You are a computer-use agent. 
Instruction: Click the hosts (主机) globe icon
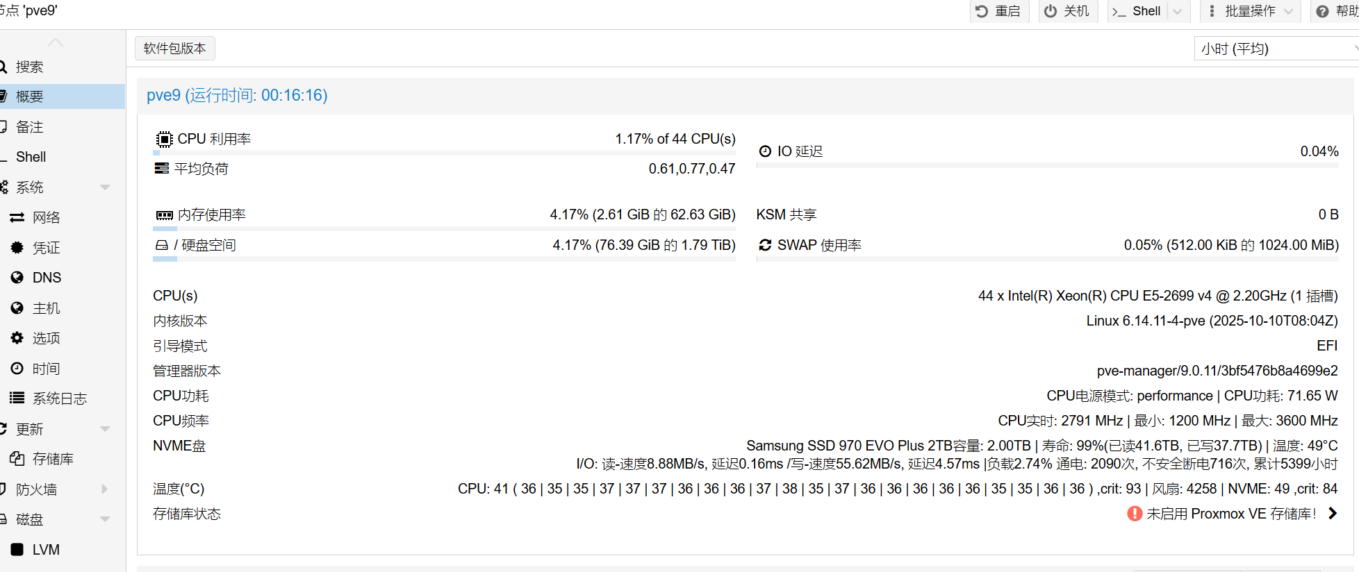click(17, 308)
